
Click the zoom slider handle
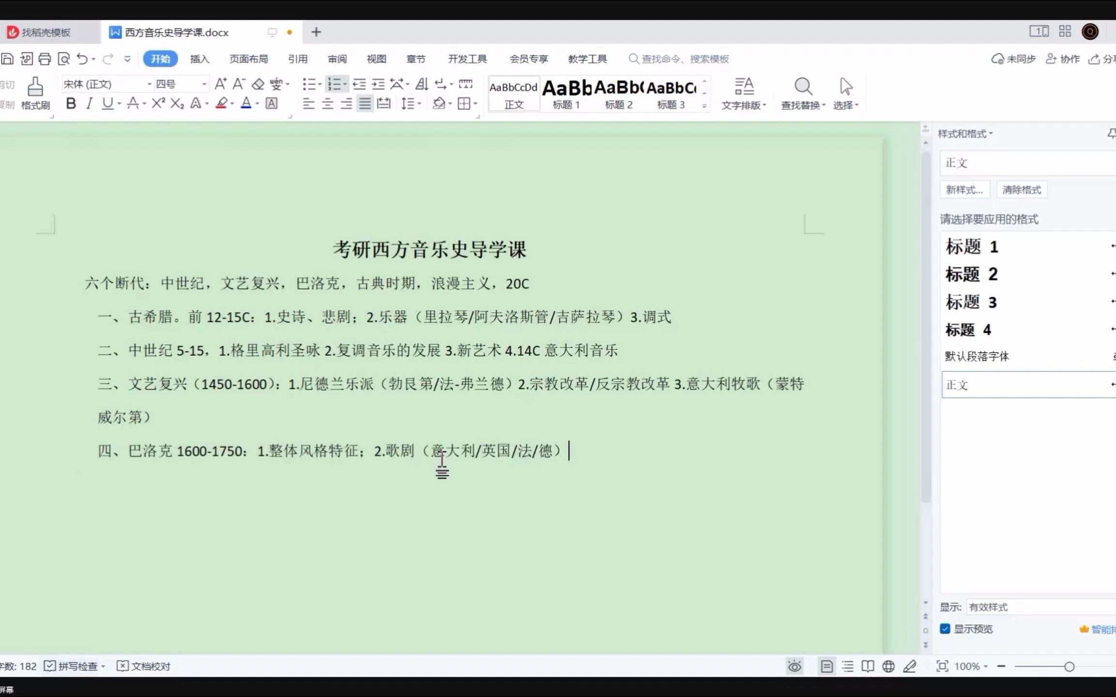(1069, 667)
